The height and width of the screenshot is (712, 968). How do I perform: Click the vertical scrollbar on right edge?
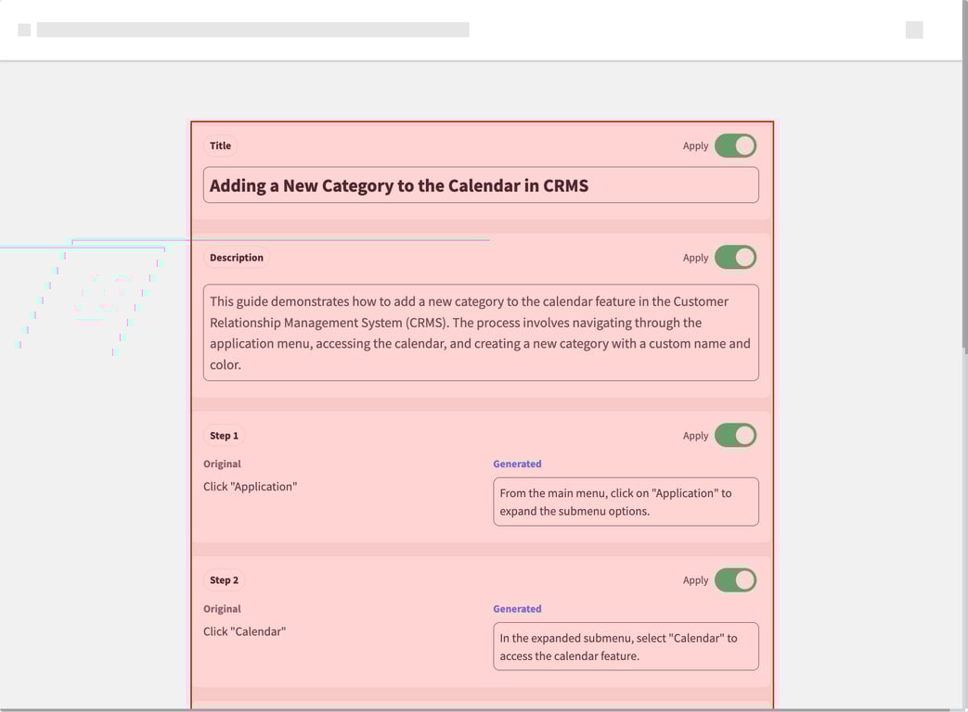964,185
